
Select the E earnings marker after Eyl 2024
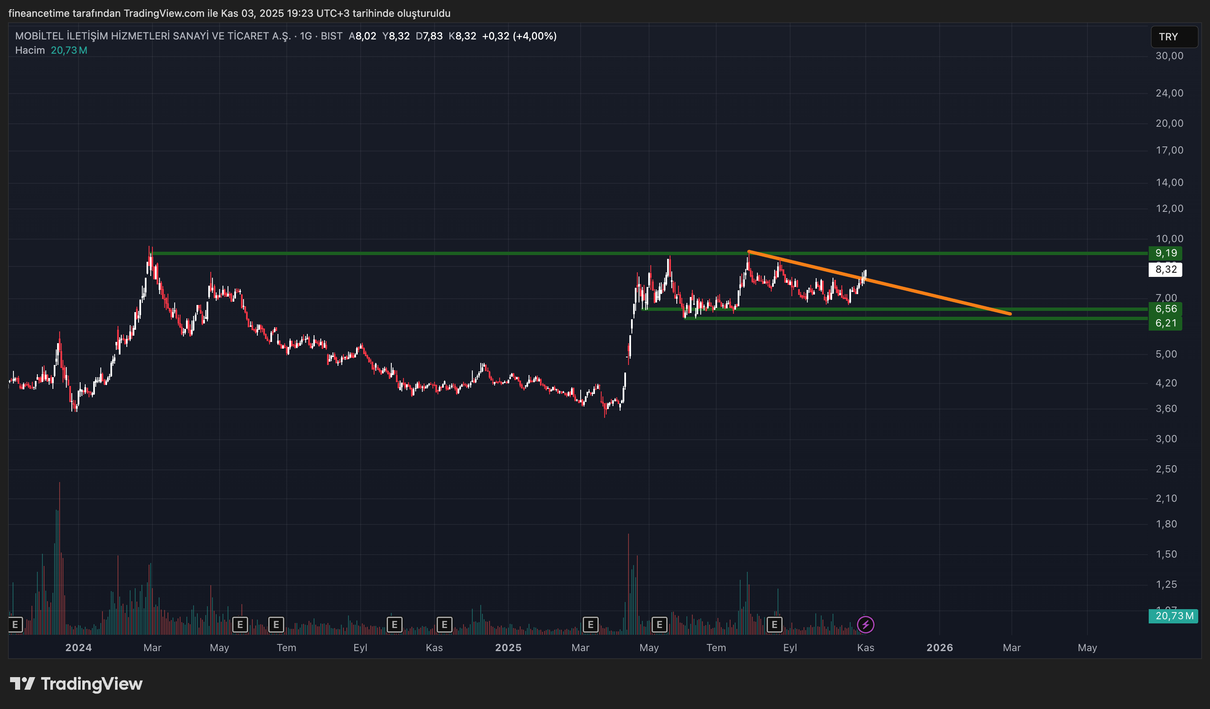(x=394, y=625)
